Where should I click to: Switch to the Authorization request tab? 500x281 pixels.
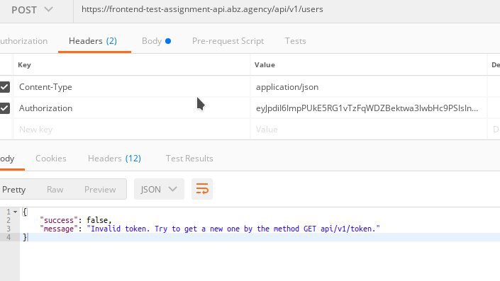(23, 41)
